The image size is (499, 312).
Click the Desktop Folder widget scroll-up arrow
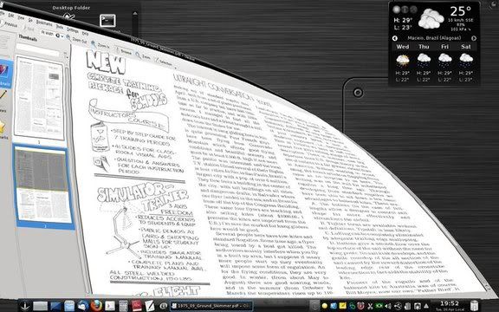click(x=135, y=14)
